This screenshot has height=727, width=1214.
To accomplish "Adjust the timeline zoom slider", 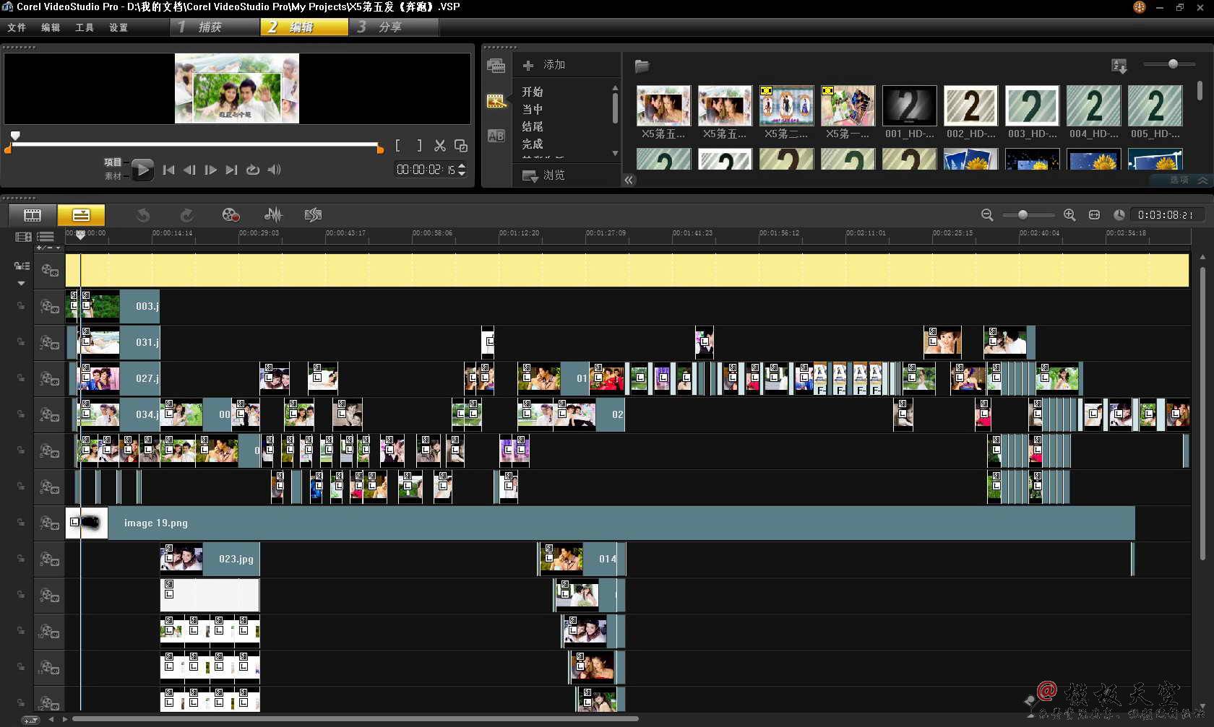I will [x=1023, y=215].
